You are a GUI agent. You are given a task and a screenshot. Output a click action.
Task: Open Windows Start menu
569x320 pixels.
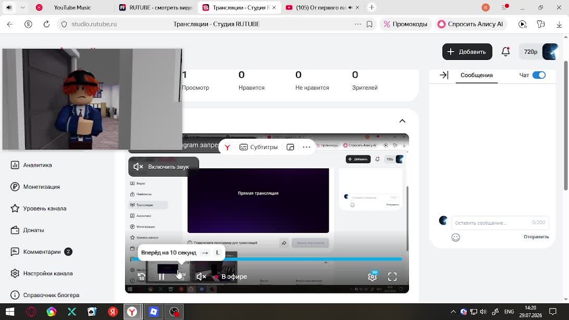[x=10, y=312]
